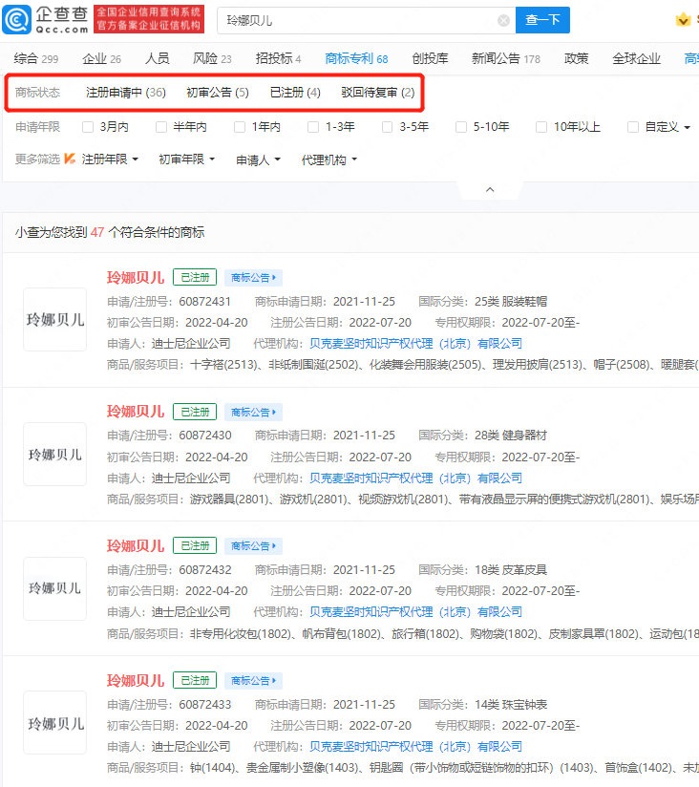Open 商标公告 for 28类 健身器材 result
The image size is (699, 787).
[253, 412]
